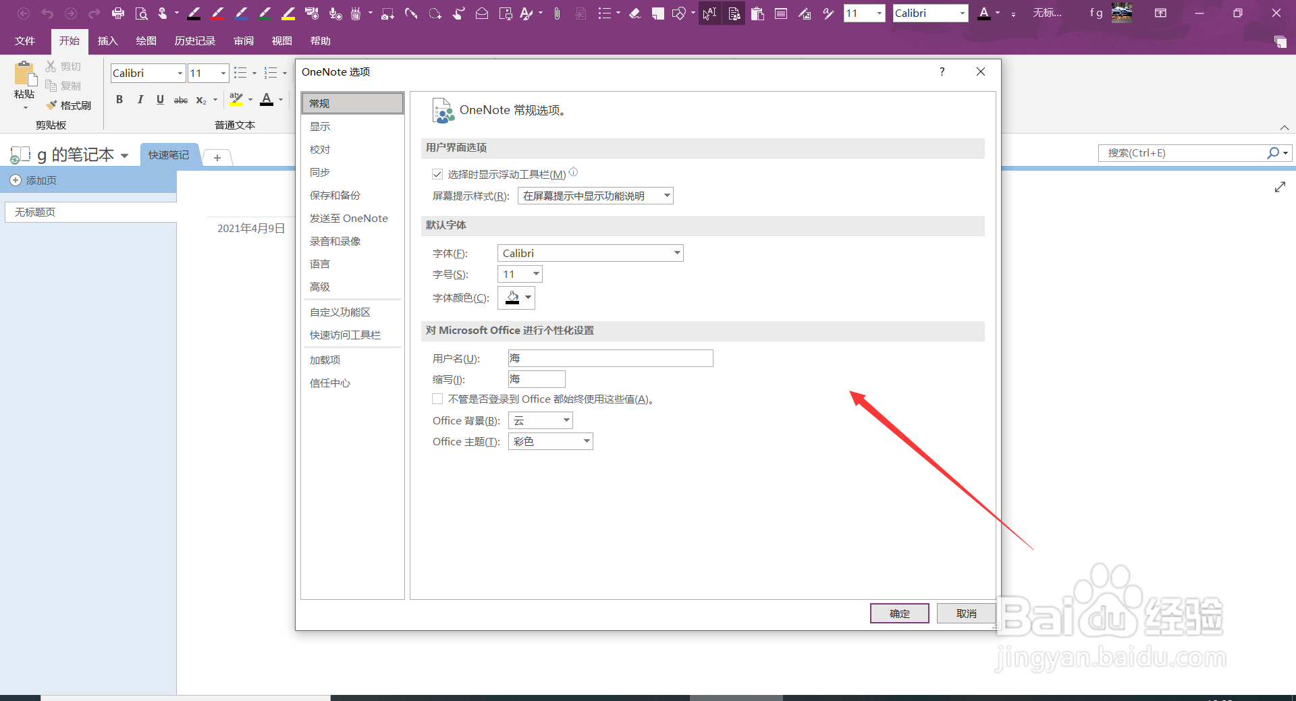Viewport: 1296px width, 701px height.
Task: Open Print Preview icon in quick access toolbar
Action: [141, 13]
